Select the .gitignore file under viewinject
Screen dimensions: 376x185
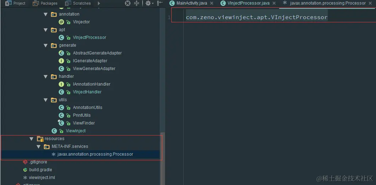38,162
